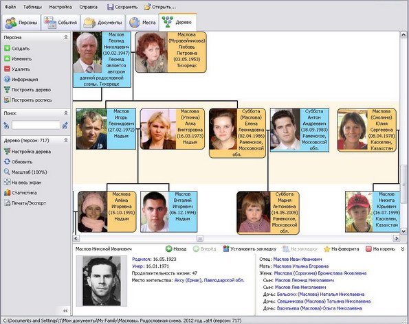Open daughter link Свешникова (Маслова) Татьяна Николаевна

point(324,301)
